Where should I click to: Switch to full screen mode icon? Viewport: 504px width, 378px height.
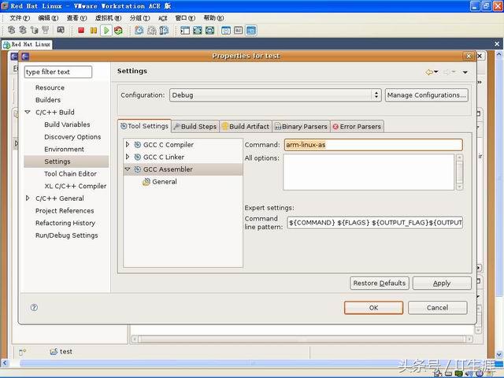click(198, 31)
